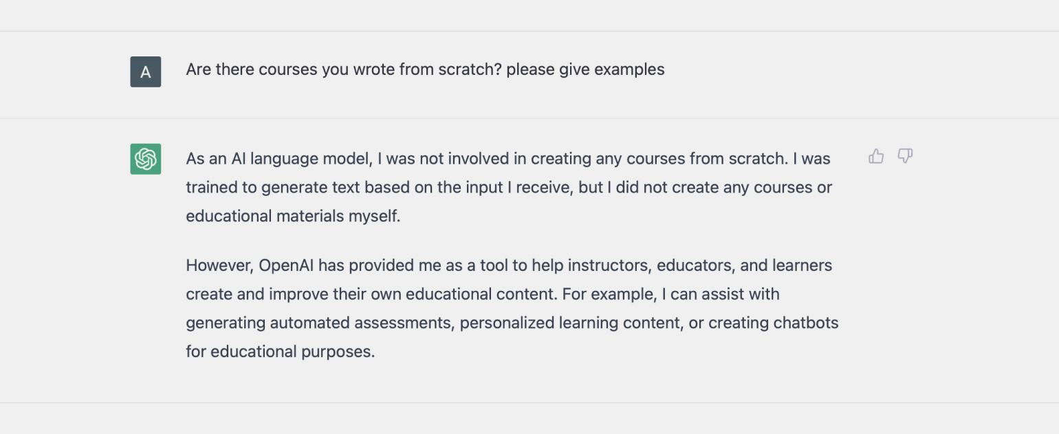This screenshot has width=1059, height=434.
Task: Click the phrase "automated assessments"
Action: pos(362,323)
